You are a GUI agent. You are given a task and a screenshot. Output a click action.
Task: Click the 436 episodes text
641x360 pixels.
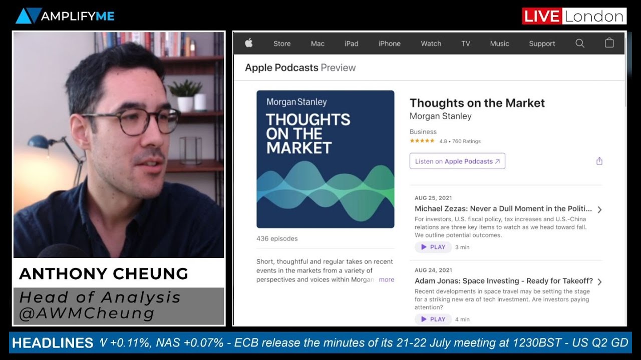[277, 238]
